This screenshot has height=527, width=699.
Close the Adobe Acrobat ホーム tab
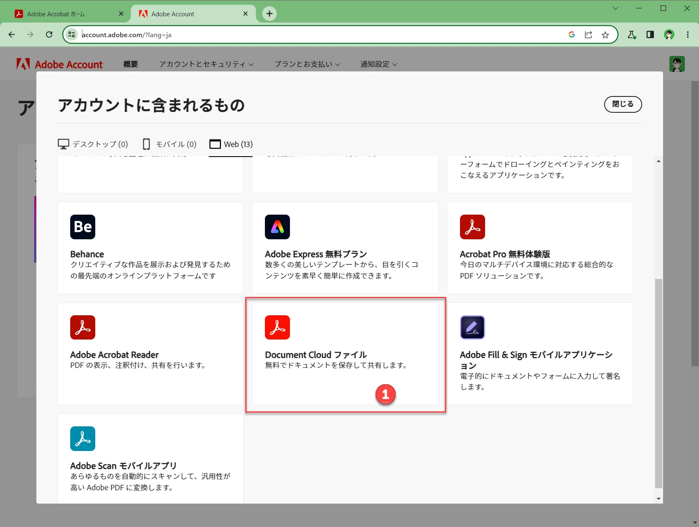(121, 14)
